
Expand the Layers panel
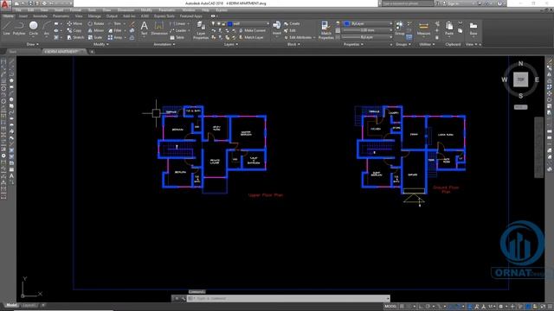[x=231, y=44]
